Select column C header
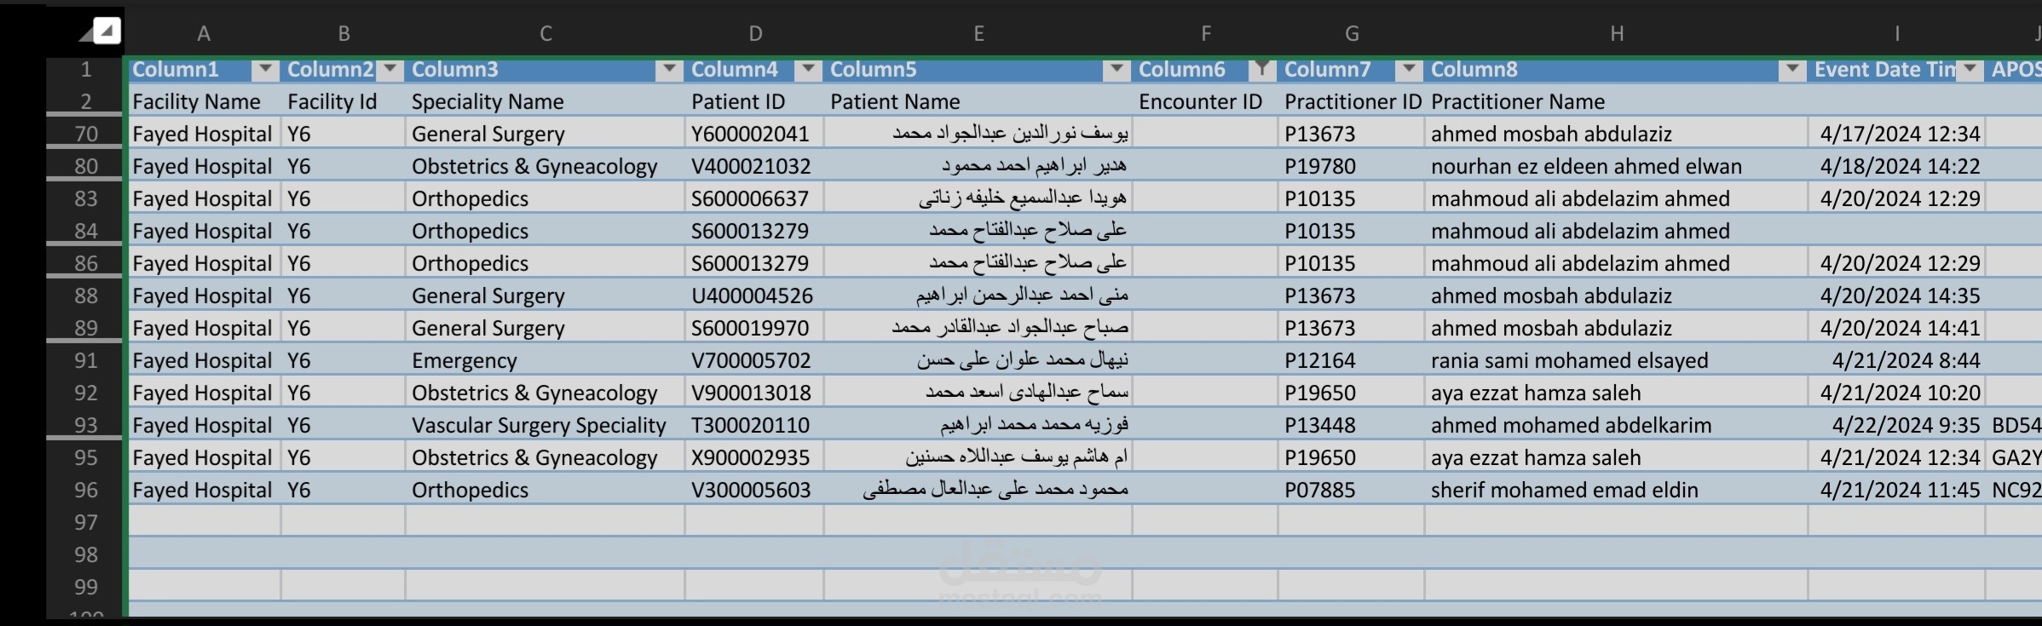Image resolution: width=2042 pixels, height=626 pixels. 545,33
